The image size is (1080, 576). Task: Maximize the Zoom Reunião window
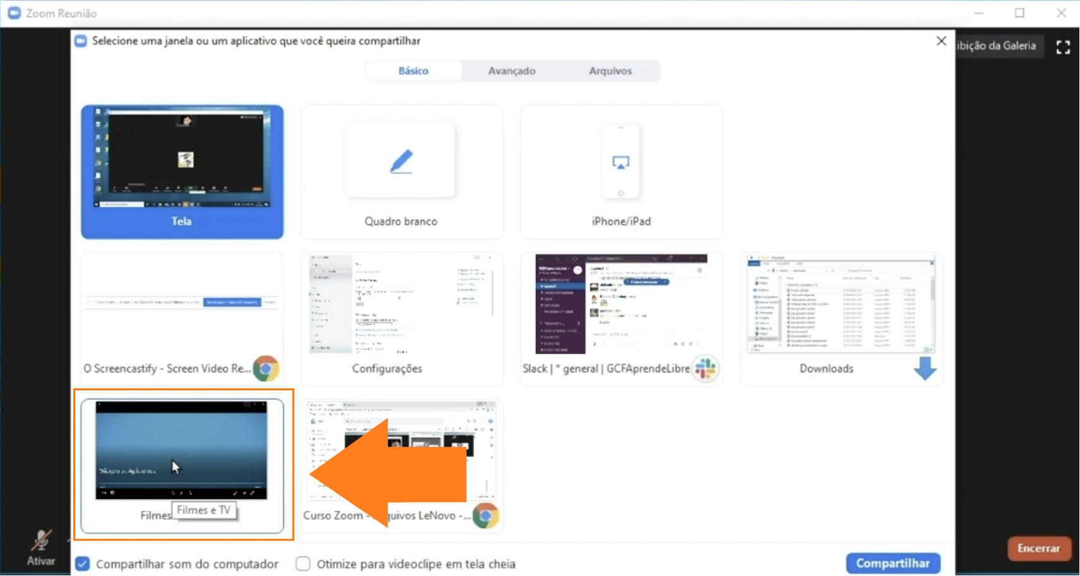click(x=1019, y=13)
